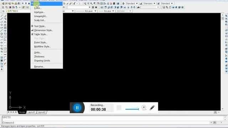This screenshot has height=128, width=228.
Task: Click the pencil annotation icon on recorder
Action: [x=152, y=108]
